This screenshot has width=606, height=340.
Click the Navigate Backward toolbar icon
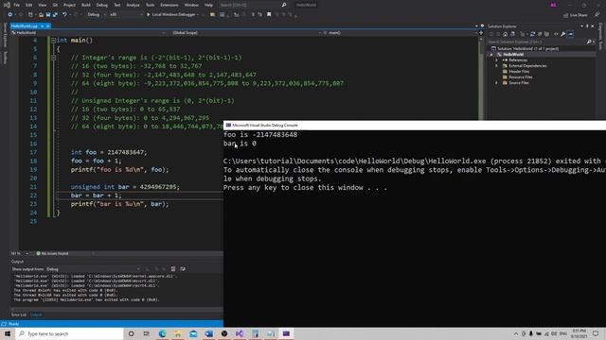9,15
